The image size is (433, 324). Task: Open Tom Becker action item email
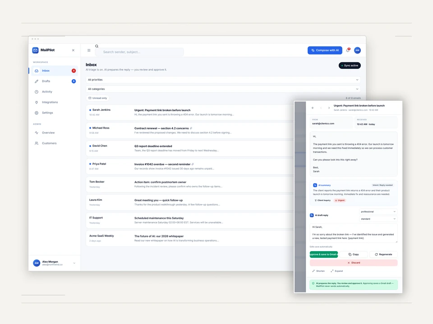pos(190,184)
